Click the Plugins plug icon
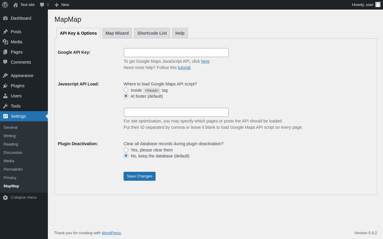 5,86
